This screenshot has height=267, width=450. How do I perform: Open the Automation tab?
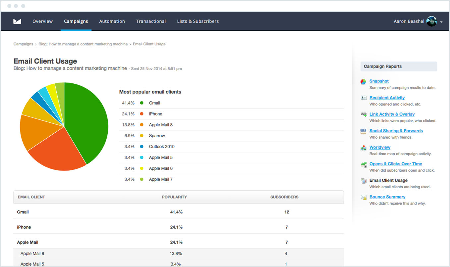112,21
